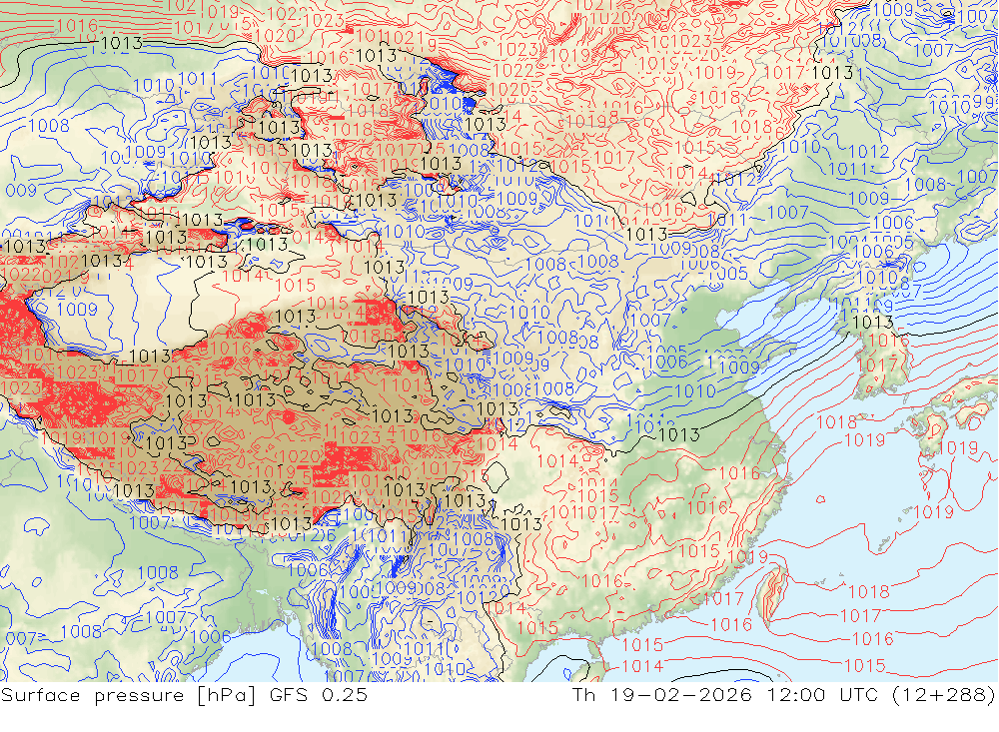999x732 pixels.
Task: Click the black 1013 label on the Korean coast
Action: [x=873, y=322]
